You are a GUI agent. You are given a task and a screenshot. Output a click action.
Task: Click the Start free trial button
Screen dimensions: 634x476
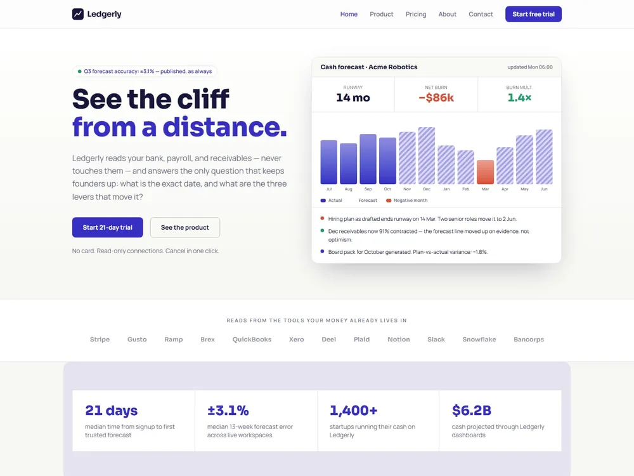[533, 14]
